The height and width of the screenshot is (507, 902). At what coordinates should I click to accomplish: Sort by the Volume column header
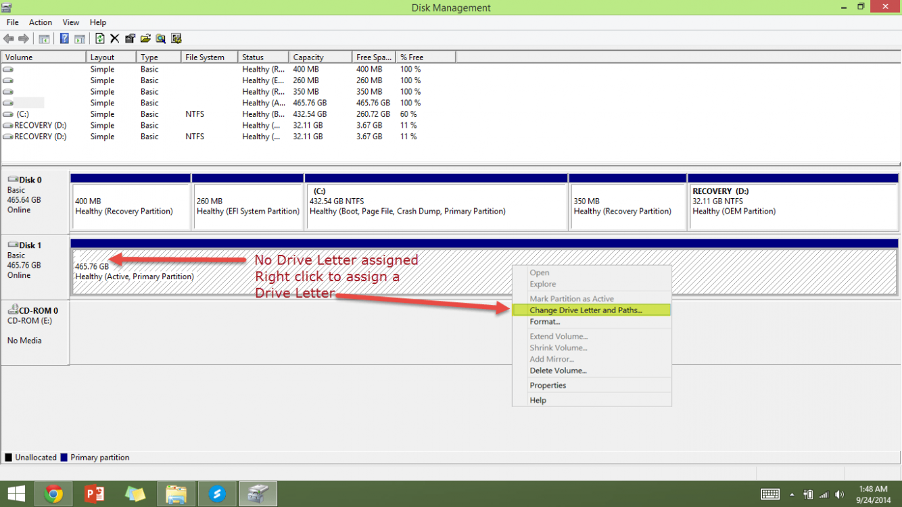pyautogui.click(x=43, y=57)
